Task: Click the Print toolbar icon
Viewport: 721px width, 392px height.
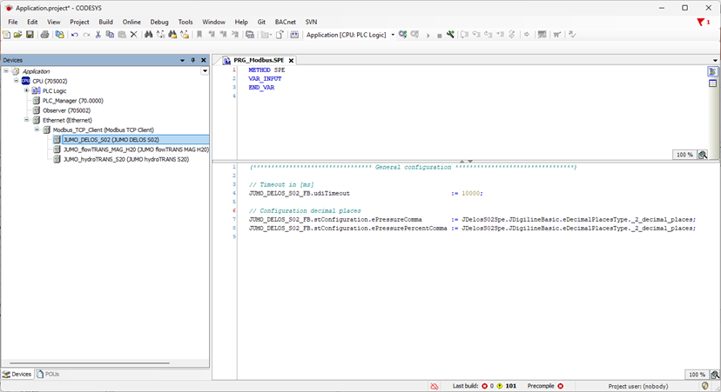Action: tap(44, 35)
